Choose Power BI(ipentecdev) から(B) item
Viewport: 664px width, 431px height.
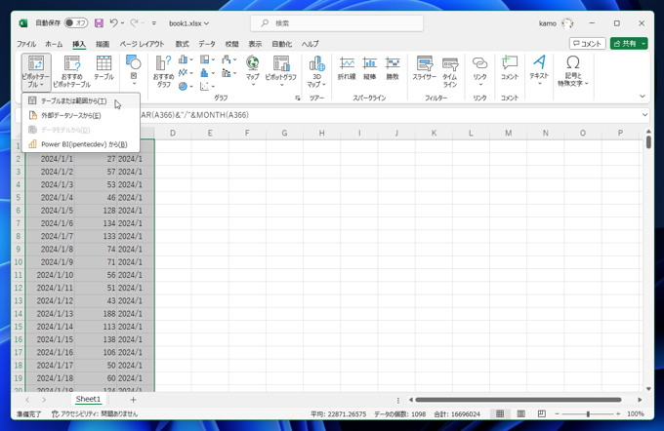click(x=80, y=144)
